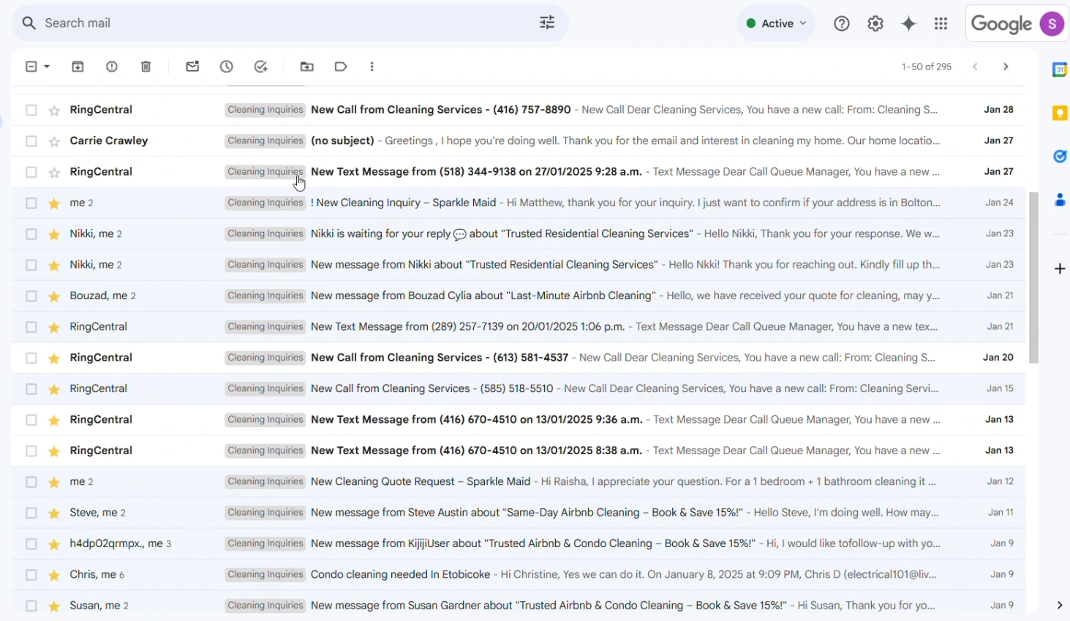This screenshot has width=1070, height=621.
Task: Click Cleaning Inquiries label on Bouzad row
Action: coord(265,296)
